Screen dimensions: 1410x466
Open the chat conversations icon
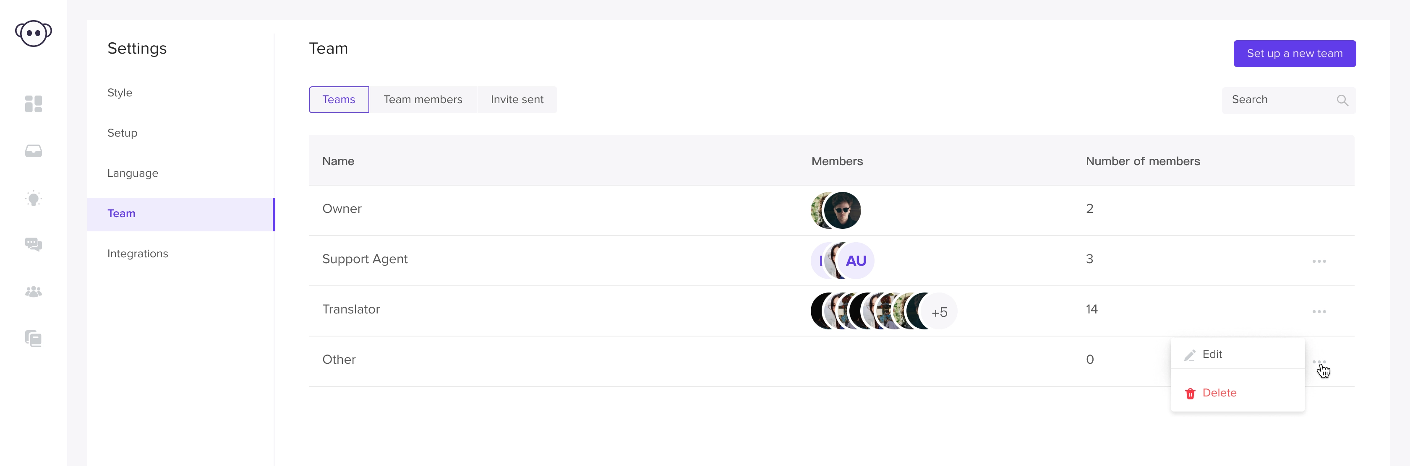click(34, 244)
